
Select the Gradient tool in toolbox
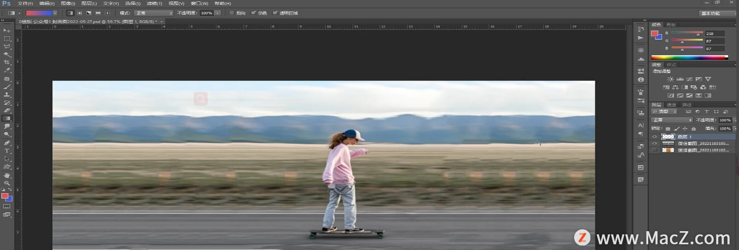coord(7,119)
